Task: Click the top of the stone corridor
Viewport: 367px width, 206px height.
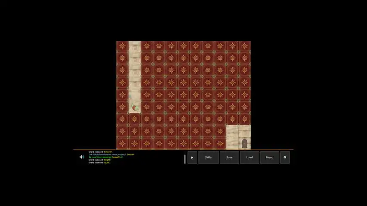Action: 135,46
